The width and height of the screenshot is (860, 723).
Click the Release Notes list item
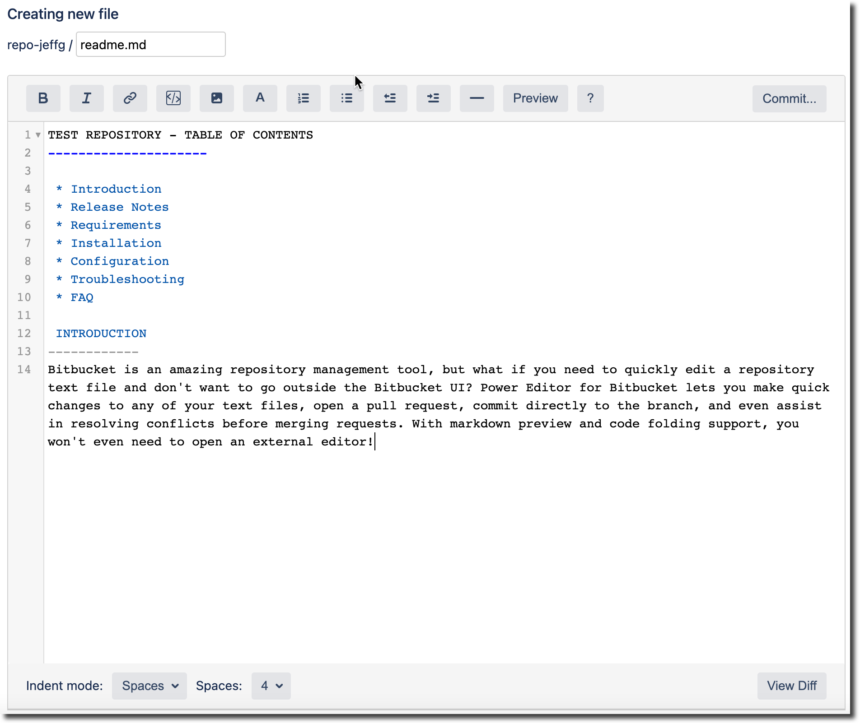click(120, 207)
